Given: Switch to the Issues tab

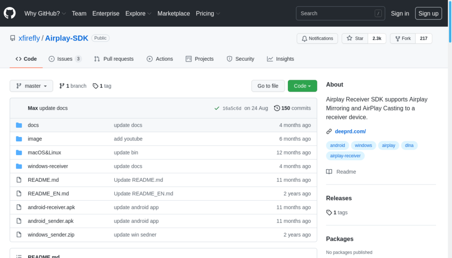Looking at the screenshot, I should pos(65,59).
